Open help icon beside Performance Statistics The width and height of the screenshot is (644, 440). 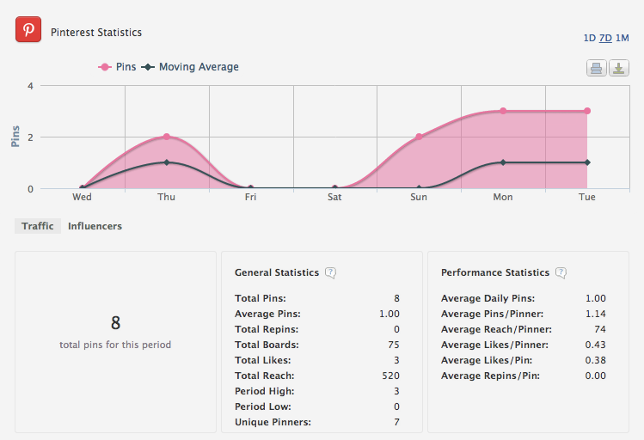pyautogui.click(x=561, y=272)
